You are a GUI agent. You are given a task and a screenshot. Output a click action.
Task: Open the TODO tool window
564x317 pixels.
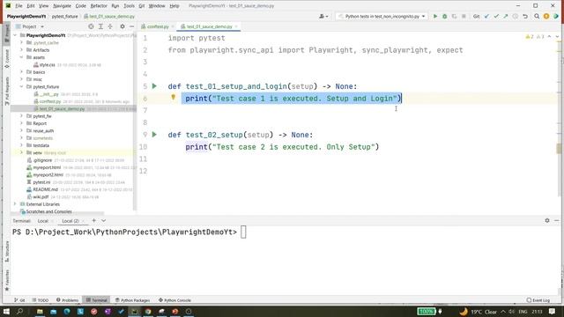(41, 300)
